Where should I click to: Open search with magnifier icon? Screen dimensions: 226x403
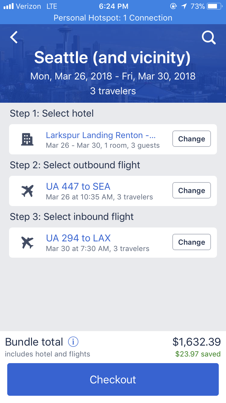pos(209,38)
